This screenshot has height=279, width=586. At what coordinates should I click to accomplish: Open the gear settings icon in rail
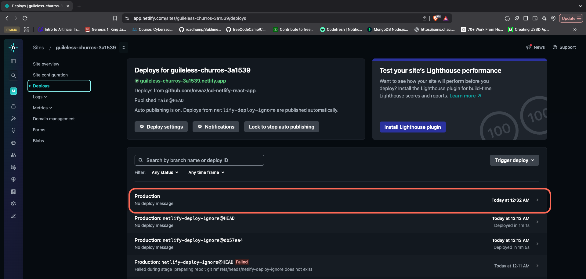coord(13,204)
